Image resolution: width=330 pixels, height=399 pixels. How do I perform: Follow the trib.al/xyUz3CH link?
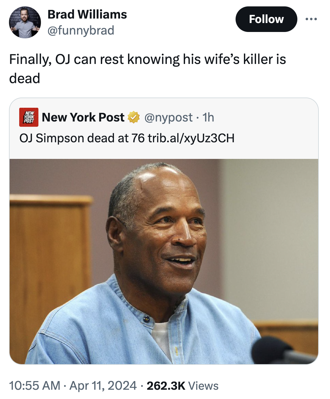point(191,138)
